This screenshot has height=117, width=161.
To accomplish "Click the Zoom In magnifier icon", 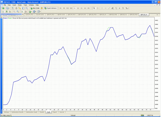I will point(14,12).
